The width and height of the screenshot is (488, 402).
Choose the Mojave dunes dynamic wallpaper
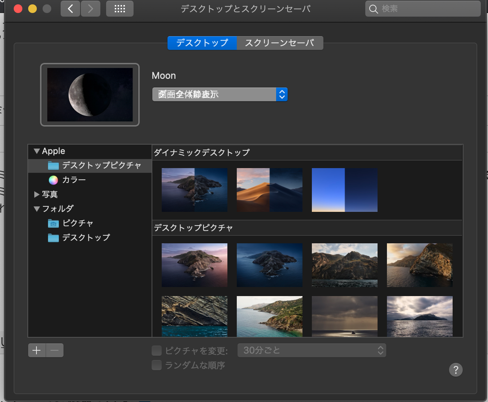(269, 190)
